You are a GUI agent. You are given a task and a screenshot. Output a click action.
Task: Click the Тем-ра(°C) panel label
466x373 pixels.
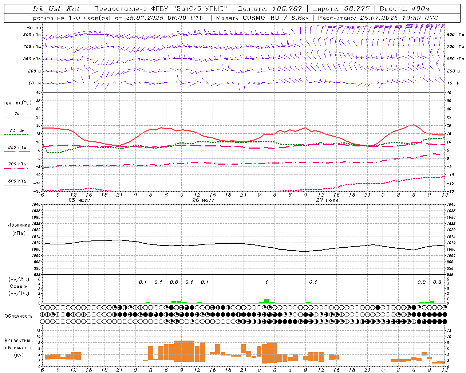17,103
